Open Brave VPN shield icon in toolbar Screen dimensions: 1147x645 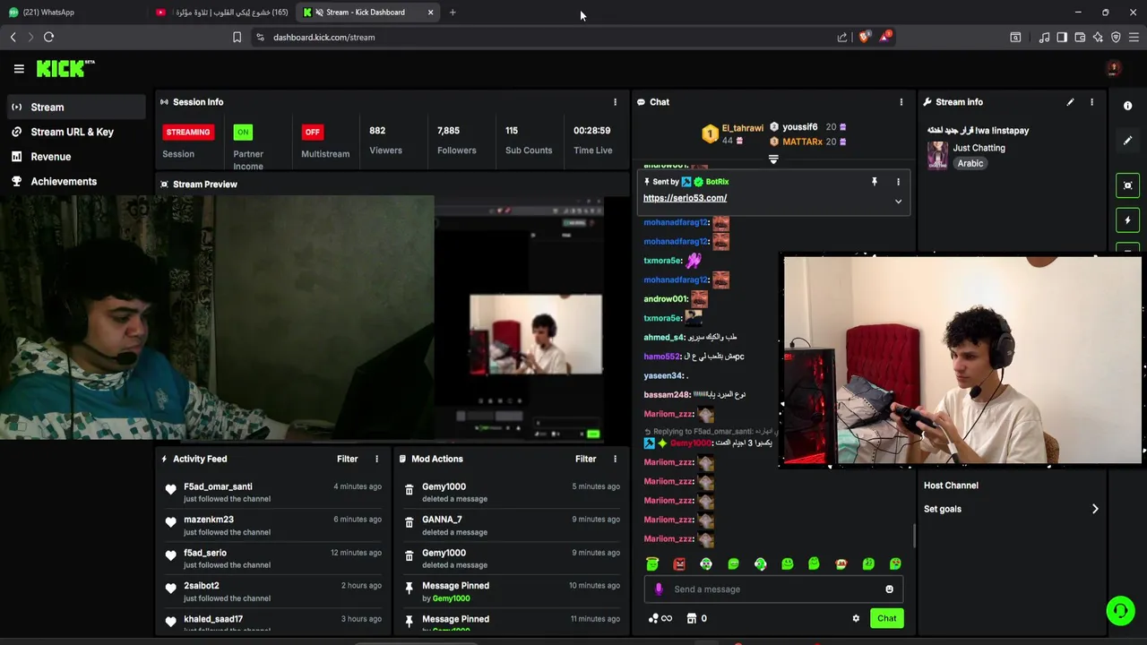click(x=1116, y=37)
